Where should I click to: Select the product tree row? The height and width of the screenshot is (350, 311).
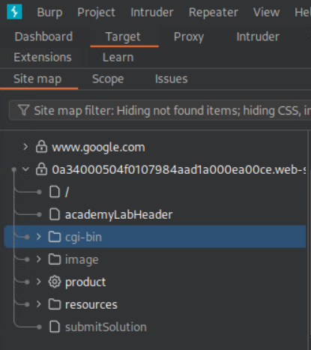(155, 282)
